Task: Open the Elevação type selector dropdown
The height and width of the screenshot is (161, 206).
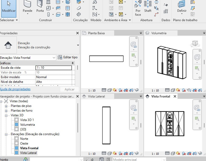Action: click(78, 45)
